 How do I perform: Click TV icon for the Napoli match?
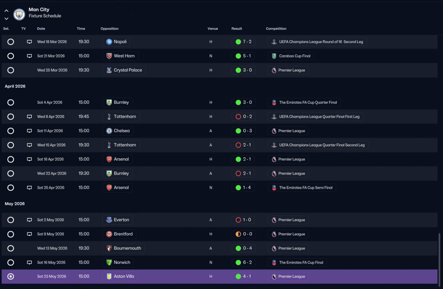(29, 42)
